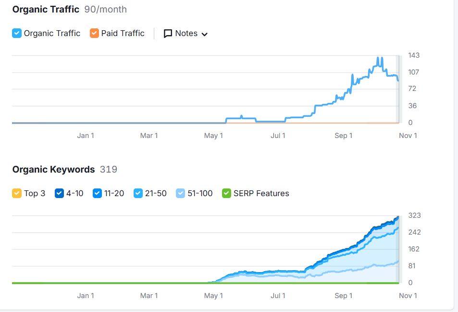Click the Notes speech bubble icon
The image size is (458, 312).
pyautogui.click(x=168, y=34)
